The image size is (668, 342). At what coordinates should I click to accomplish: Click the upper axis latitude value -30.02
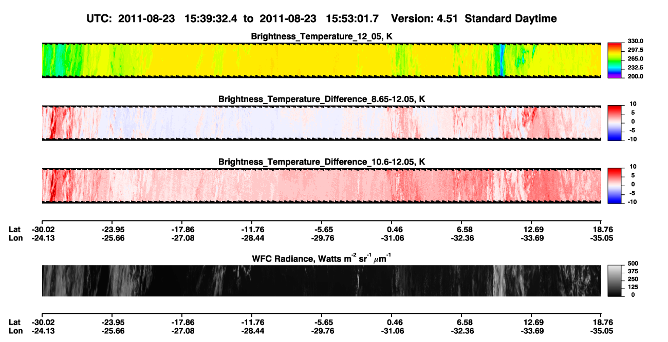click(x=42, y=229)
